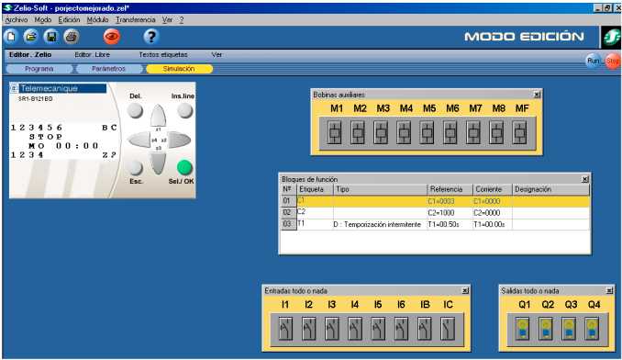Close the Bloques de función panel

584,179
